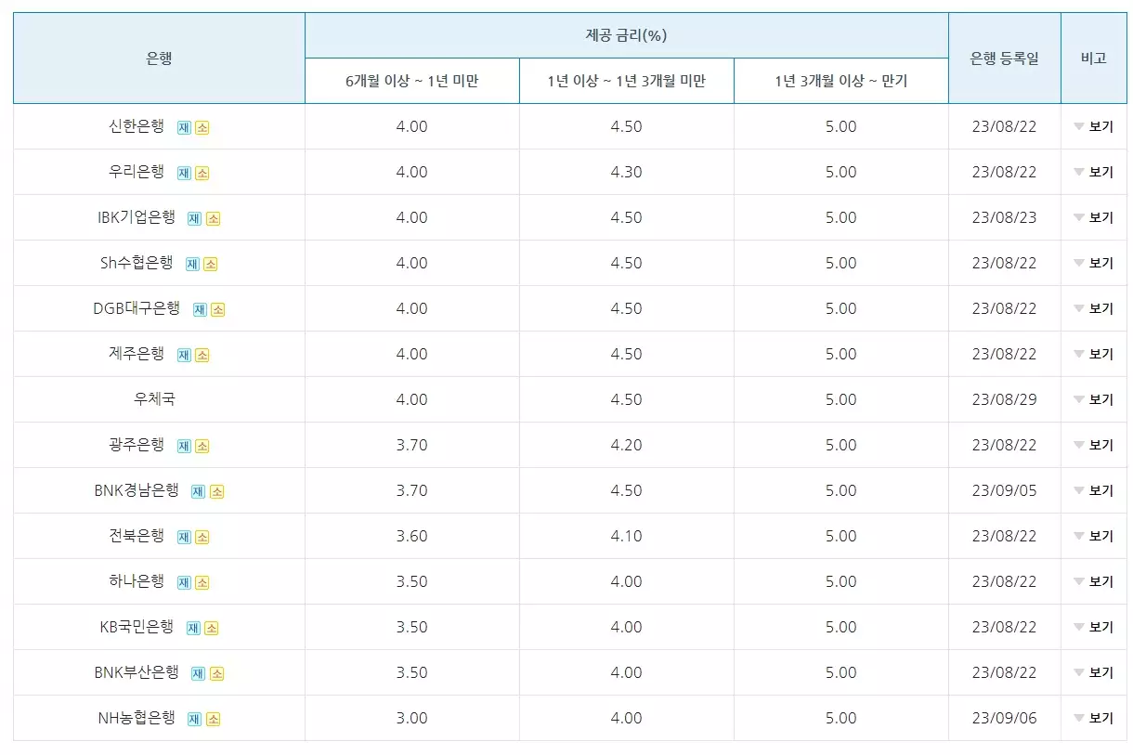Show 보기 details for Sh수협은행

(x=1094, y=263)
